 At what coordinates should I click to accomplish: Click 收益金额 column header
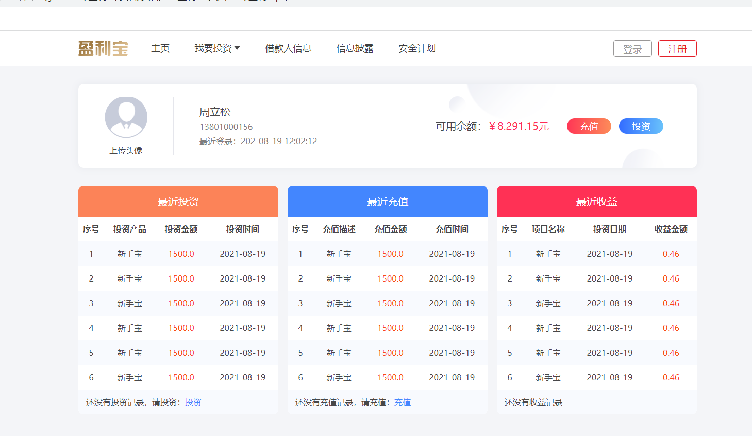pyautogui.click(x=671, y=229)
